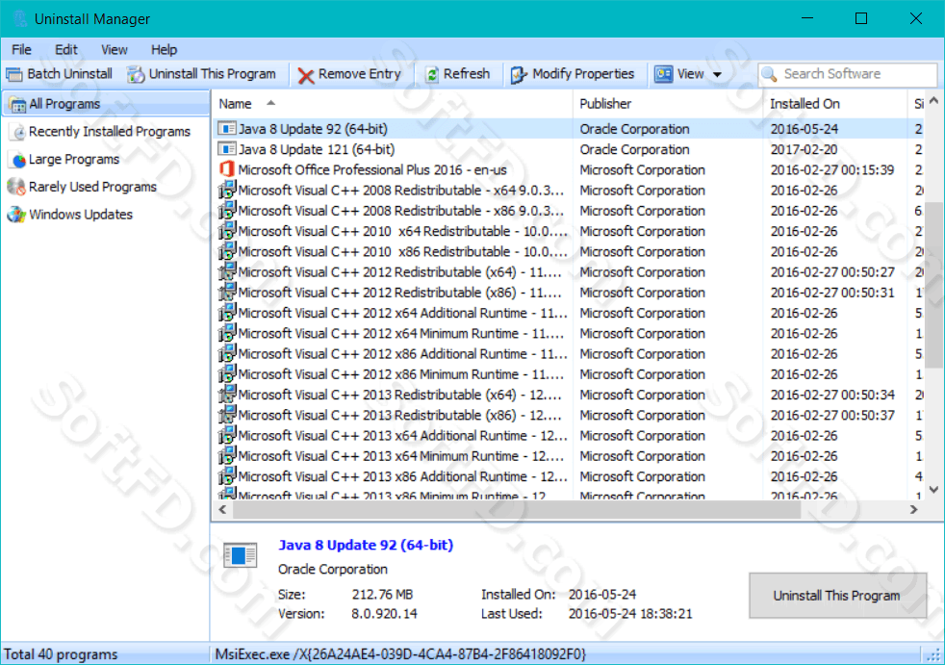945x665 pixels.
Task: Click the Windows Updates icon
Action: point(16,215)
